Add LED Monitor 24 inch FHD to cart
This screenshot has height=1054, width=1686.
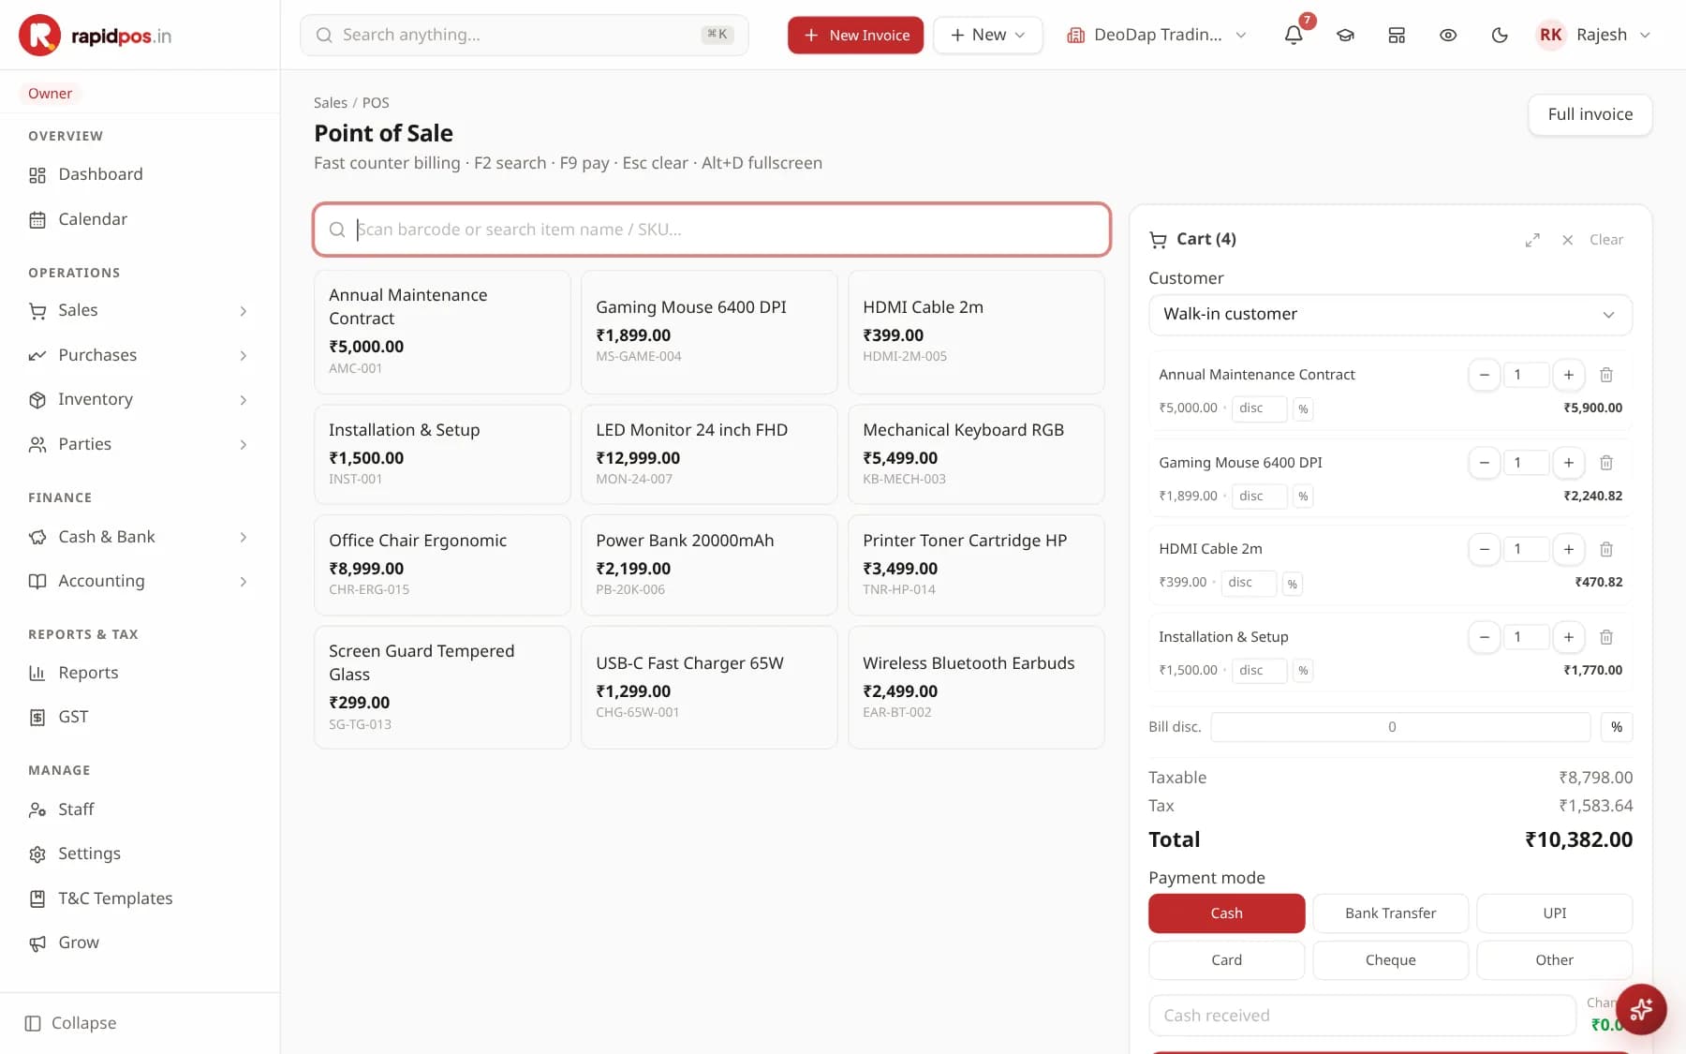[709, 454]
